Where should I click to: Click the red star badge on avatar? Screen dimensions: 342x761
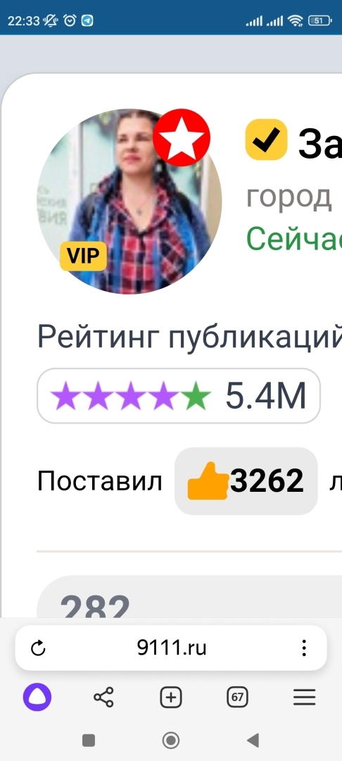click(182, 137)
